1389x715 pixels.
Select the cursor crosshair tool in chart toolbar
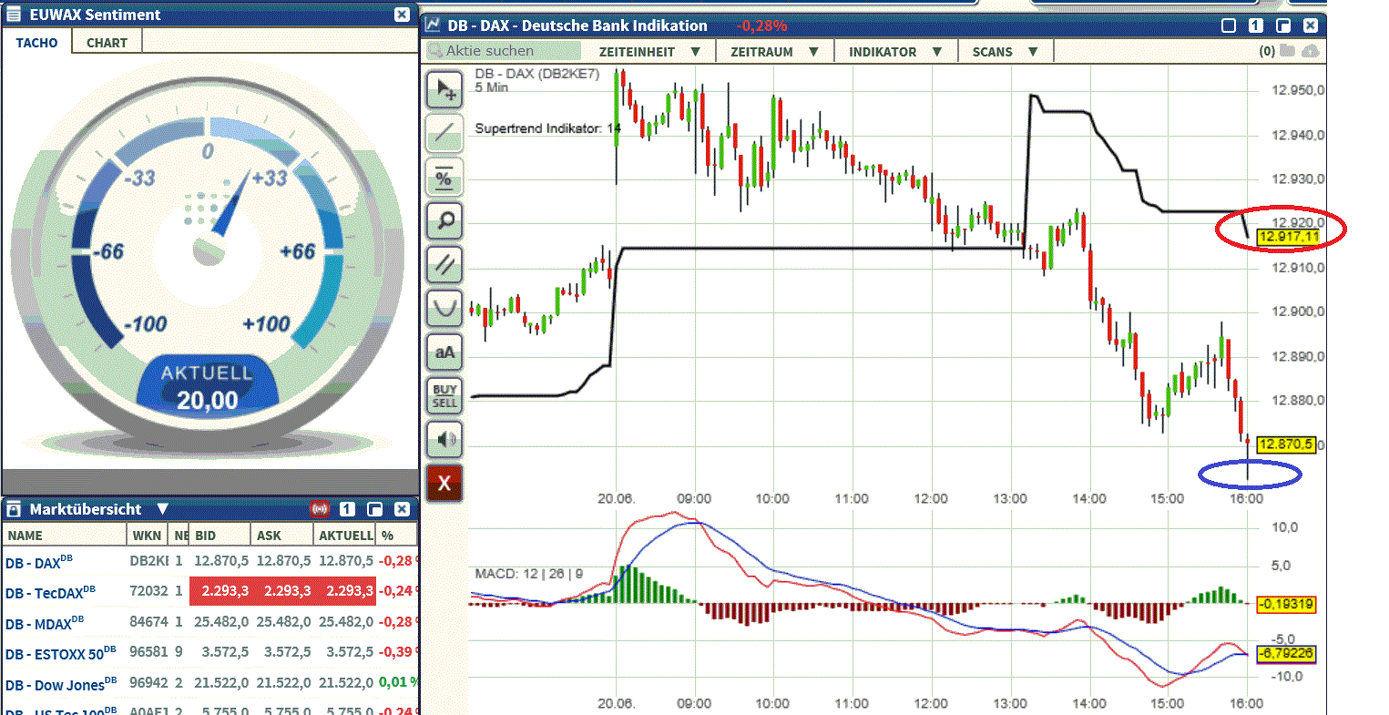(x=444, y=90)
